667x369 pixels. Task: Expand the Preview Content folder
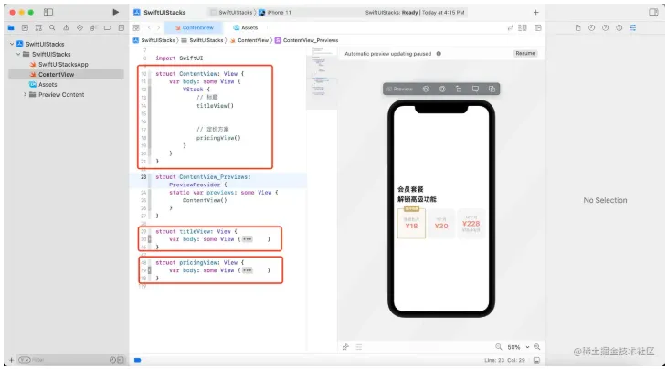pyautogui.click(x=25, y=95)
